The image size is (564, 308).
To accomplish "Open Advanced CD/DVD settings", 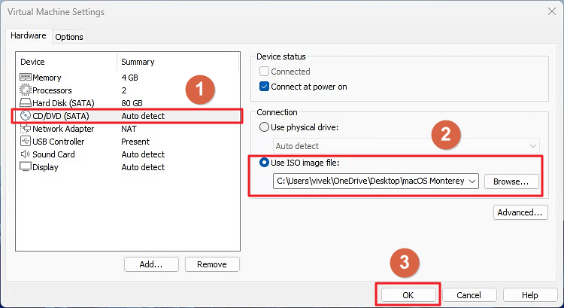I will [520, 213].
